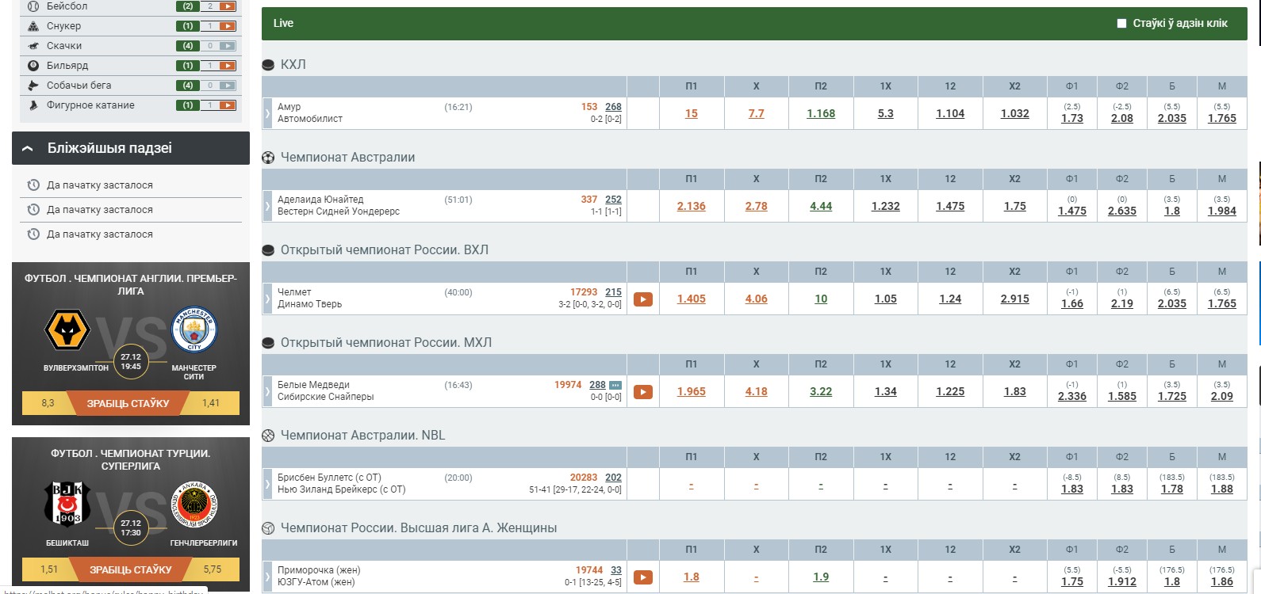The width and height of the screenshot is (1261, 594).
Task: Open Фигурное катание sport category
Action: (90, 105)
